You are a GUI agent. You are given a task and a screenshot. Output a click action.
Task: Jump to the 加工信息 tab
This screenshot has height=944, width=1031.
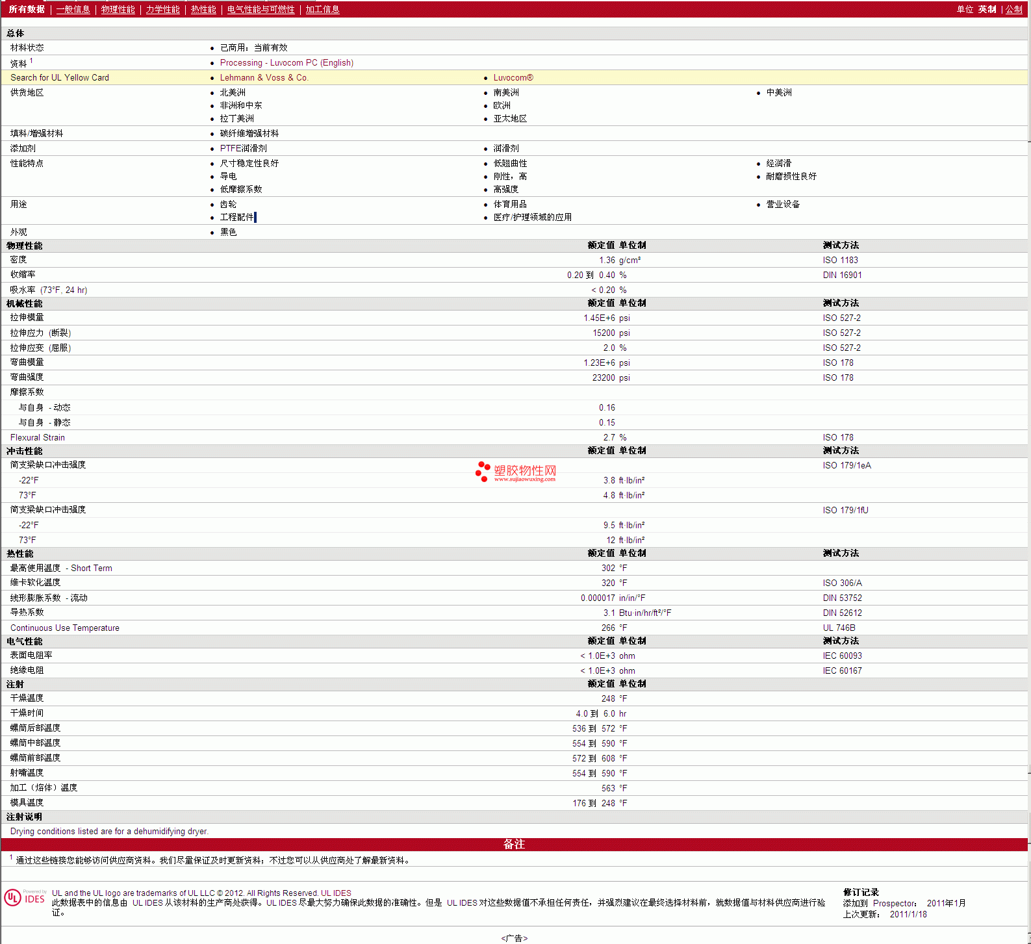click(x=322, y=9)
